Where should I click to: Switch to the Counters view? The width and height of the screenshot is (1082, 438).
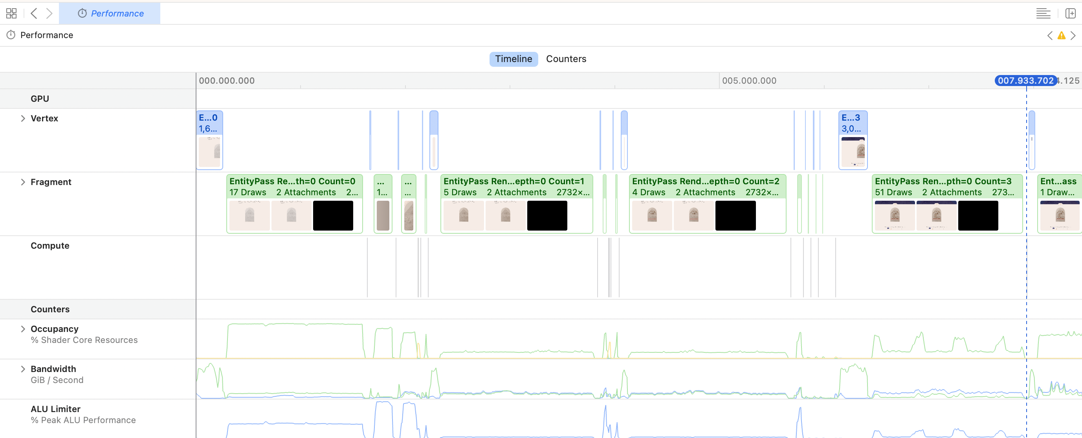click(x=566, y=59)
